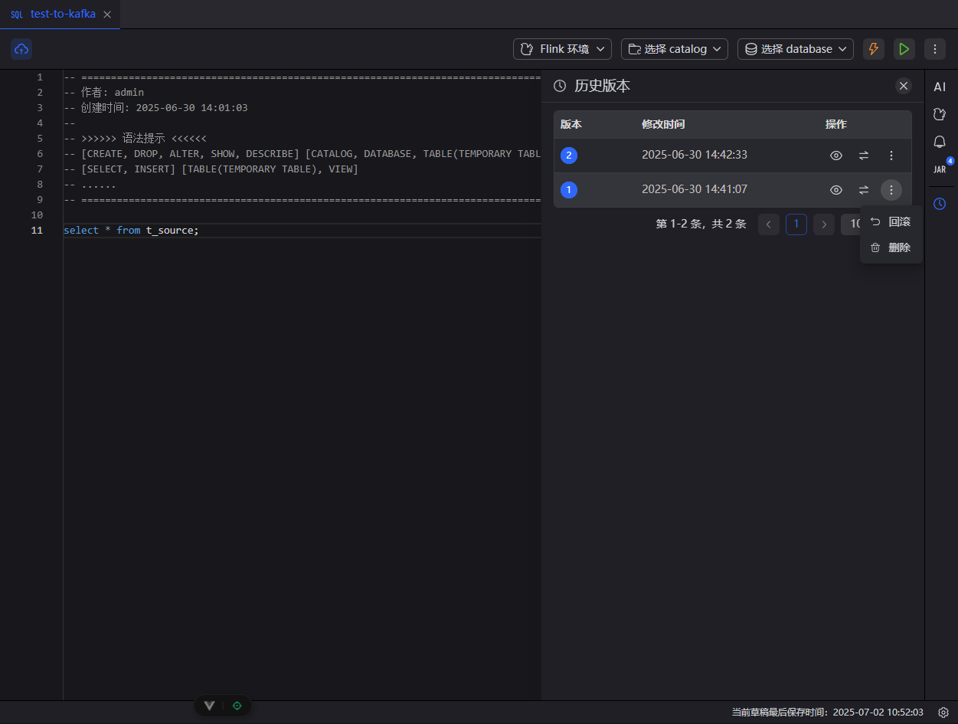Click the cloud upload icon
The height and width of the screenshot is (724, 958).
click(x=21, y=49)
